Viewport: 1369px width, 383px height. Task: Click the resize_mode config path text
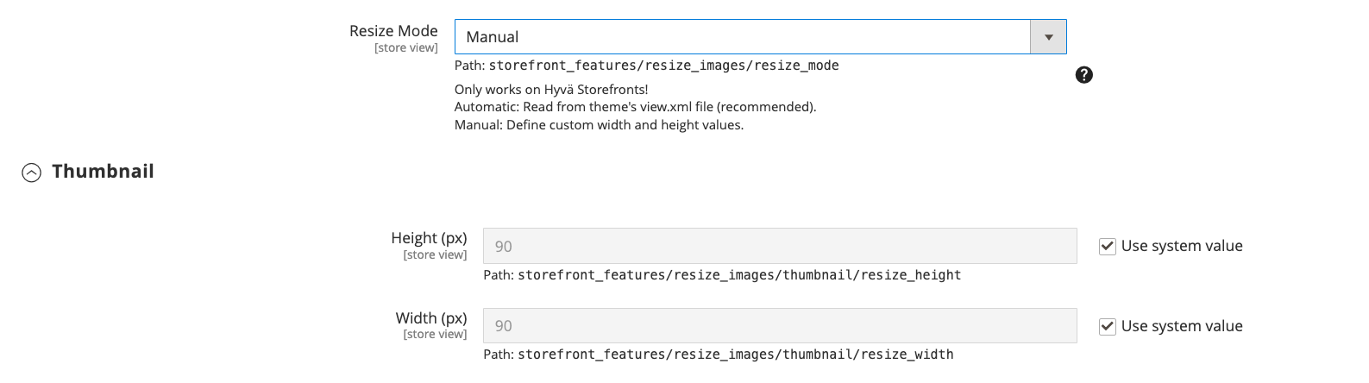click(x=663, y=66)
